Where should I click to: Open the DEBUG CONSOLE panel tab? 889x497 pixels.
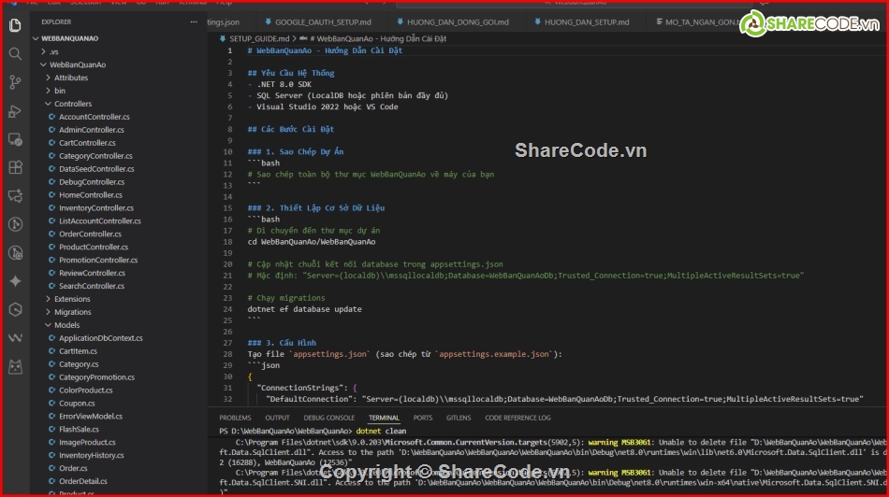[328, 418]
